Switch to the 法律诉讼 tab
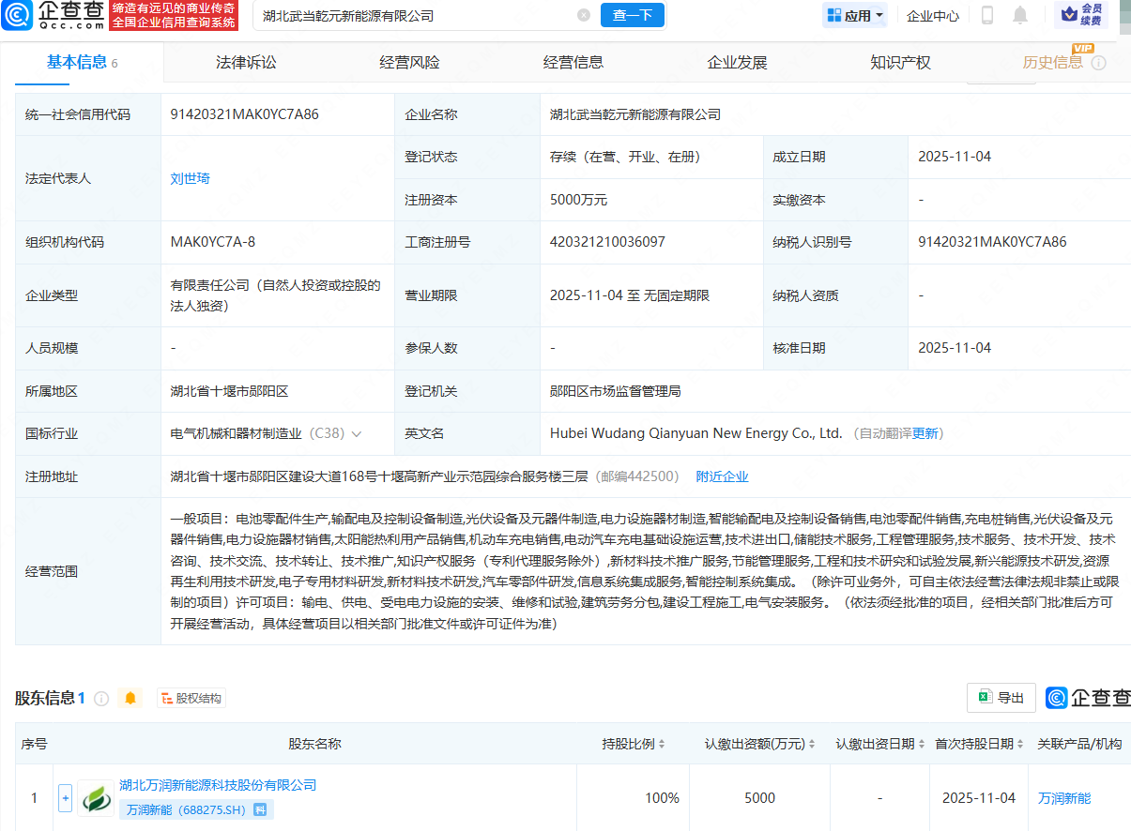Image resolution: width=1131 pixels, height=831 pixels. click(246, 63)
